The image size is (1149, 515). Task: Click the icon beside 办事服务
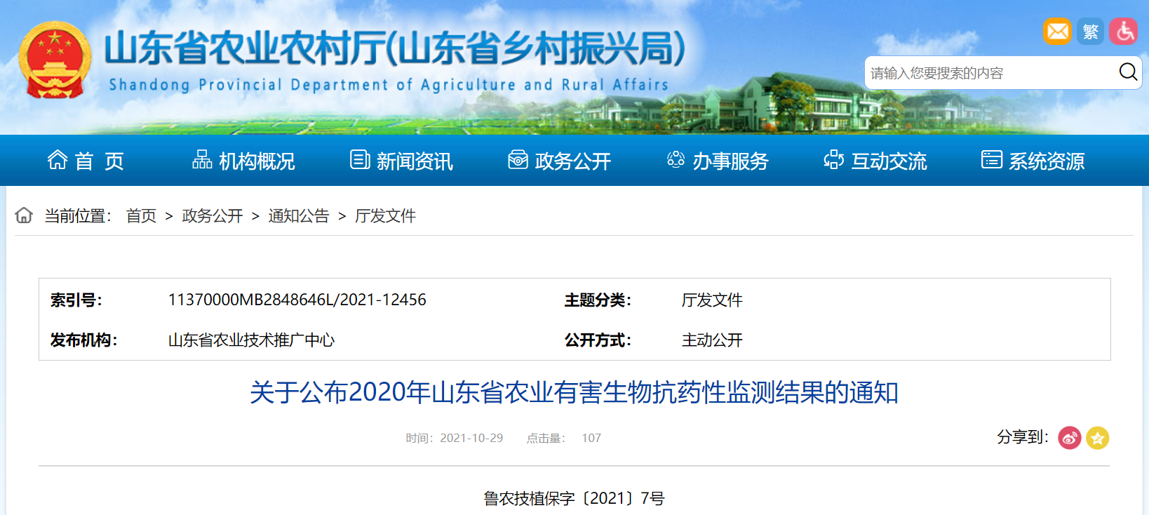click(x=676, y=160)
